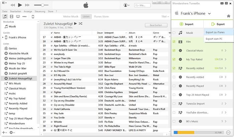Shuffle the Zuletzt hinzugefügt playlist
234x137 pixels.
point(81,23)
